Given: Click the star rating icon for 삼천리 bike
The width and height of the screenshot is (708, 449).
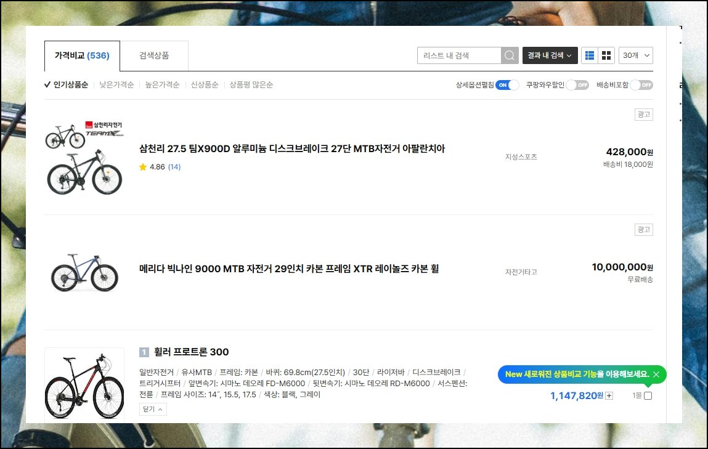Looking at the screenshot, I should point(143,167).
